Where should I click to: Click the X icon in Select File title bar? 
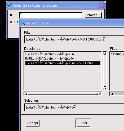23,23
